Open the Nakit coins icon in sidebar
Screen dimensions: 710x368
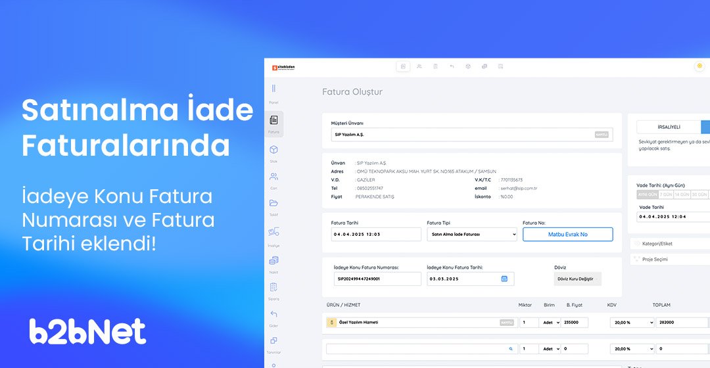pyautogui.click(x=273, y=260)
